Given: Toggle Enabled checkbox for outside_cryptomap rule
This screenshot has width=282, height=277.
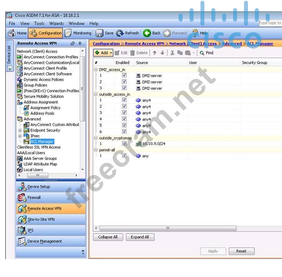Looking at the screenshot, I should point(124,144).
